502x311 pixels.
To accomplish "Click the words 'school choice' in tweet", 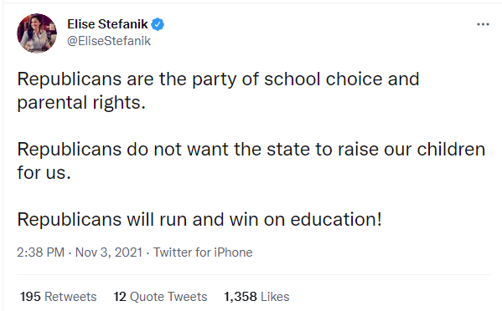I will [x=323, y=79].
